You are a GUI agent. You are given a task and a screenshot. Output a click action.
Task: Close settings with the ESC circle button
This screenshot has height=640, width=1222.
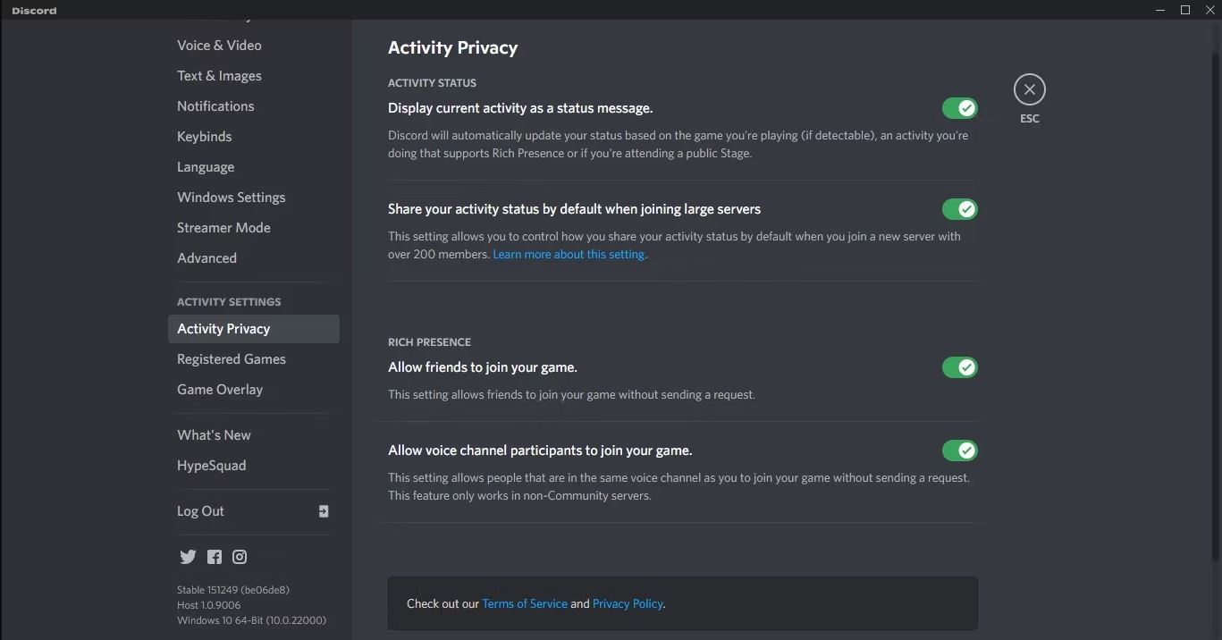[1030, 89]
